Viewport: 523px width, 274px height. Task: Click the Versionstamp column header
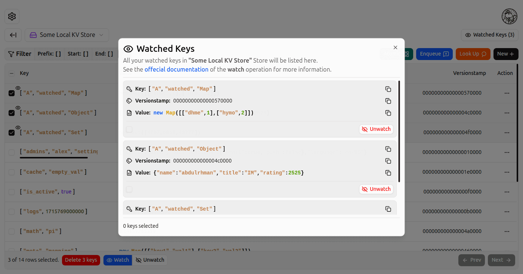point(470,73)
